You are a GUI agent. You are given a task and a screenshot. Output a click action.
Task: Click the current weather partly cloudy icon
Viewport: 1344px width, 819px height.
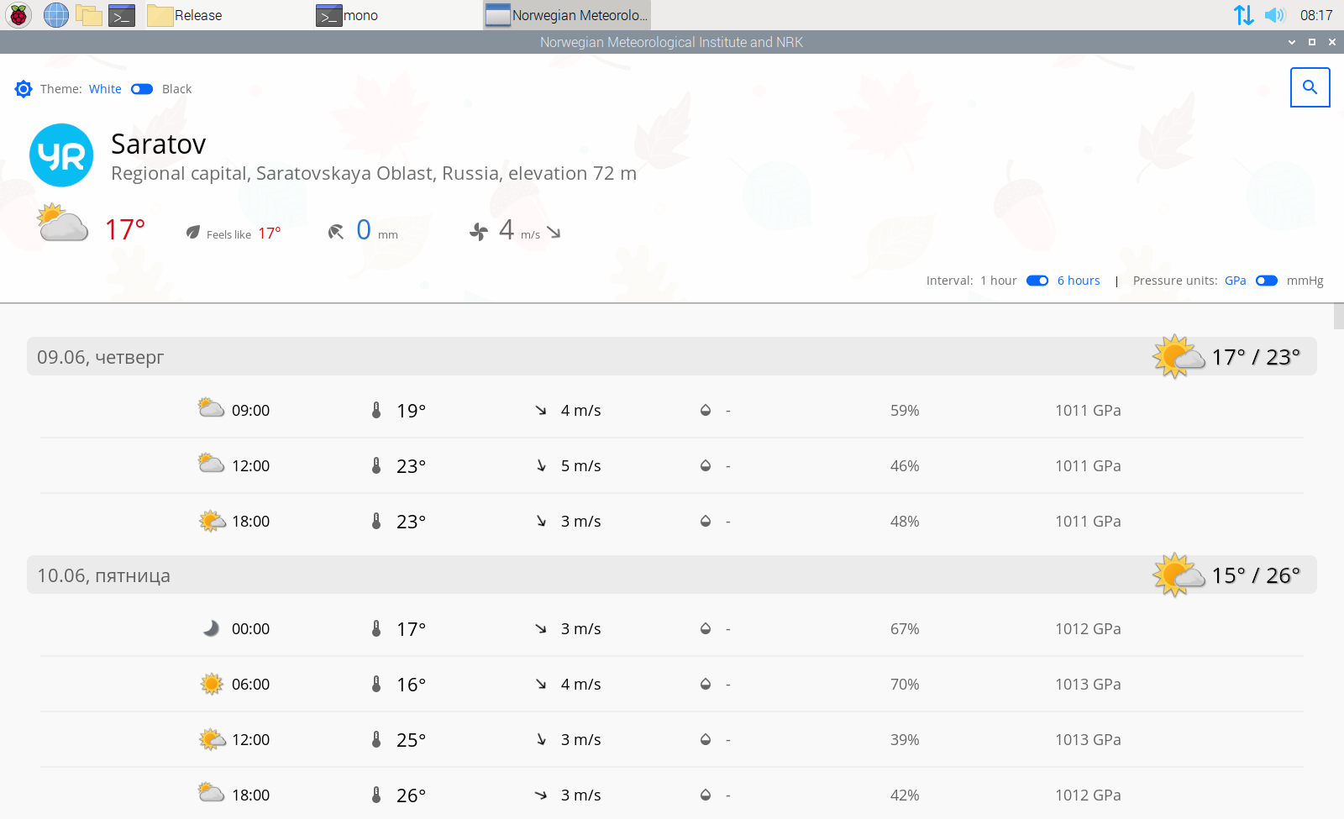(x=62, y=223)
